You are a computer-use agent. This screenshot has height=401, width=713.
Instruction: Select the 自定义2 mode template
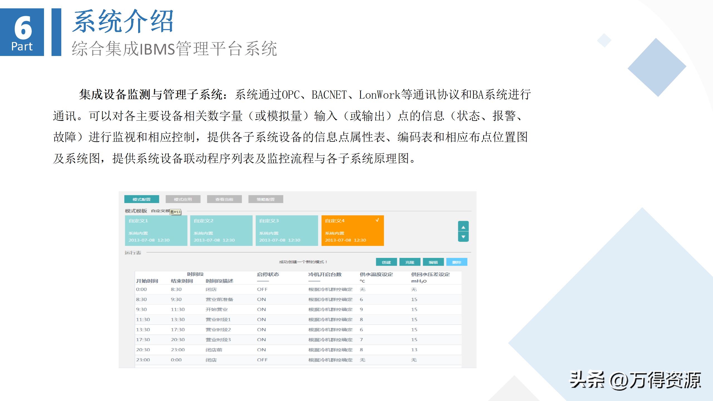(221, 231)
